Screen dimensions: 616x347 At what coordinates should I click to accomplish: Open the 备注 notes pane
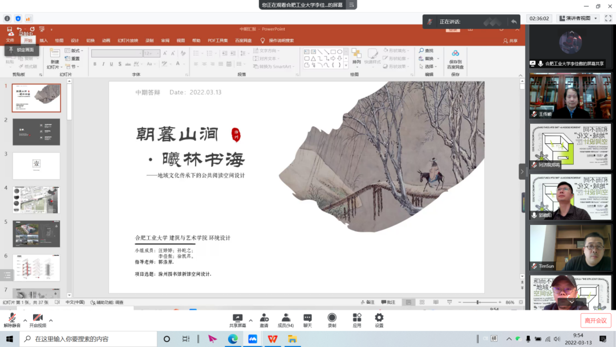click(368, 302)
